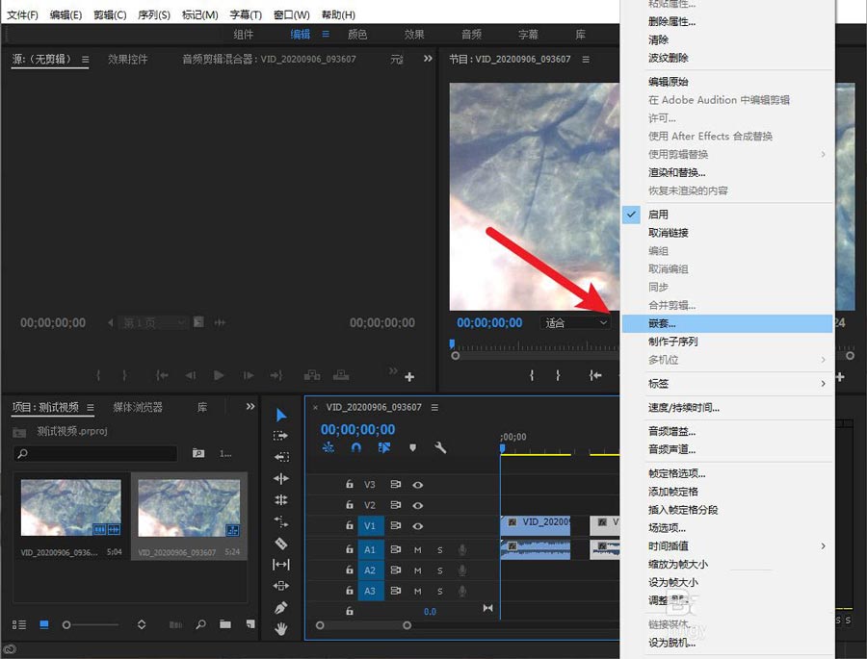867x659 pixels.
Task: Select the Pen tool
Action: pyautogui.click(x=281, y=608)
